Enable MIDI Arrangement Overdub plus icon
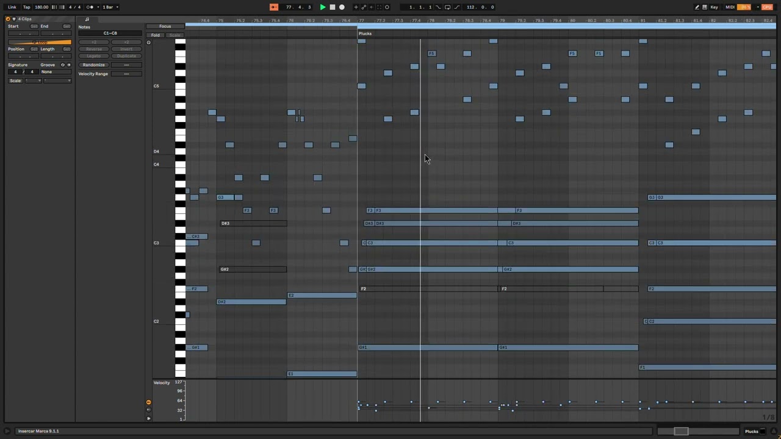 356,7
